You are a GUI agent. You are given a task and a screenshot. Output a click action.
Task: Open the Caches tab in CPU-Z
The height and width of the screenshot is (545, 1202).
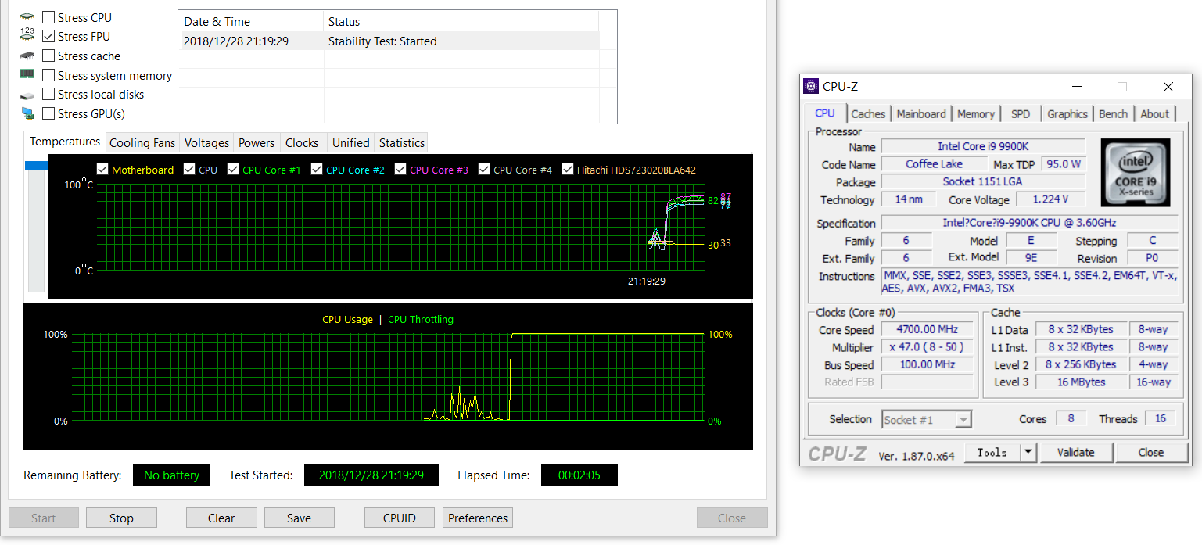point(868,114)
